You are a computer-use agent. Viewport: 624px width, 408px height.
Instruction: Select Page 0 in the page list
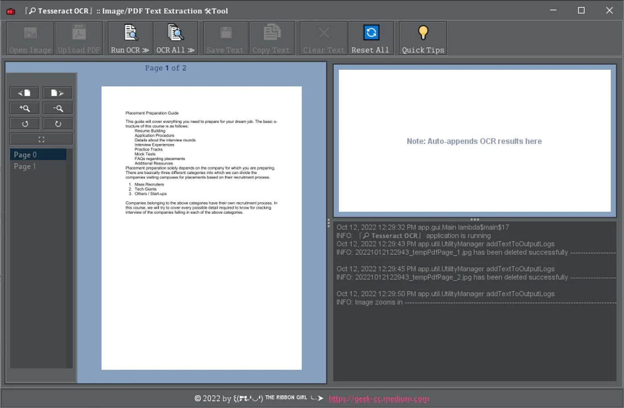click(x=38, y=155)
